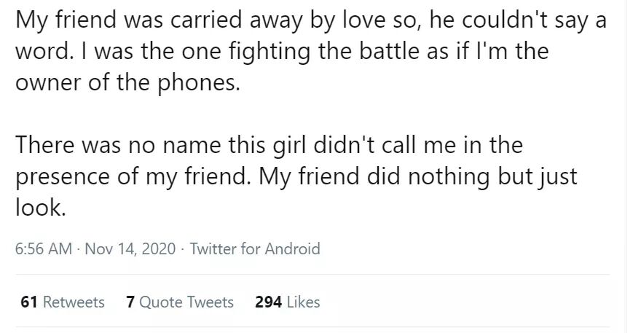Click the final word 'look.'
The image size is (641, 333).
41,208
